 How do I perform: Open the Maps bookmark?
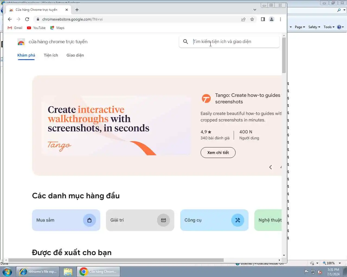click(x=57, y=28)
